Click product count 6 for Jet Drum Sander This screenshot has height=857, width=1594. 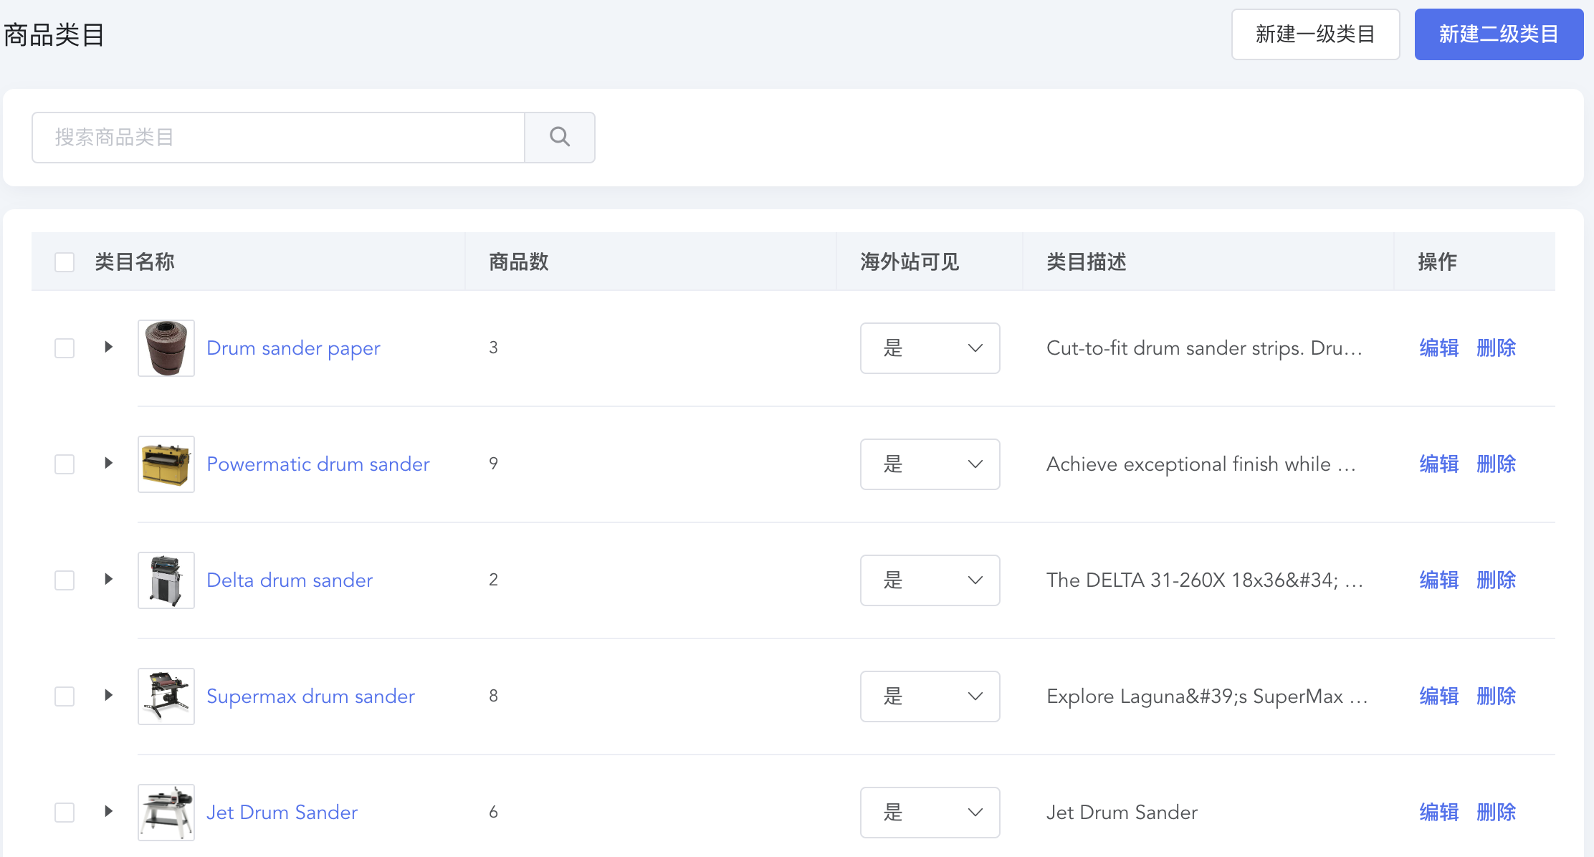(493, 812)
